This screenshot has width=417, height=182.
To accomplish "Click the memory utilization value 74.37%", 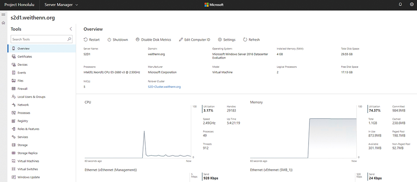I will pos(374,110).
